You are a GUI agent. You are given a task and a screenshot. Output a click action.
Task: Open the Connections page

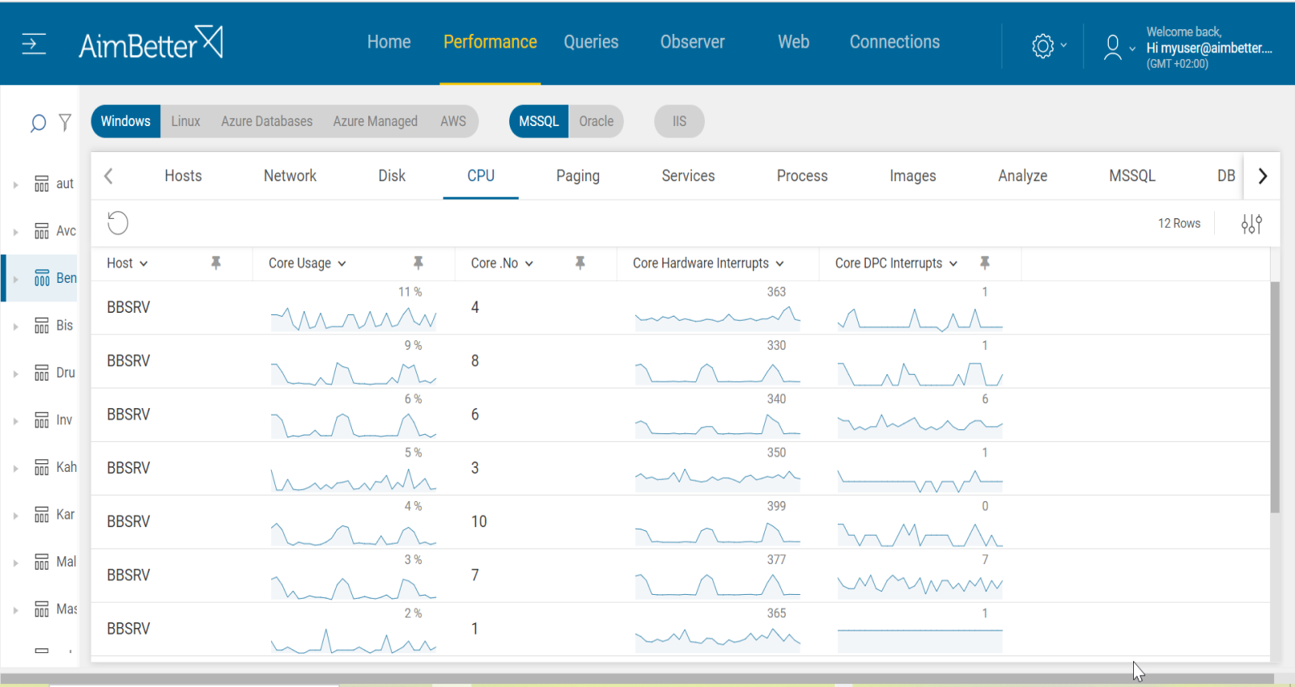894,42
